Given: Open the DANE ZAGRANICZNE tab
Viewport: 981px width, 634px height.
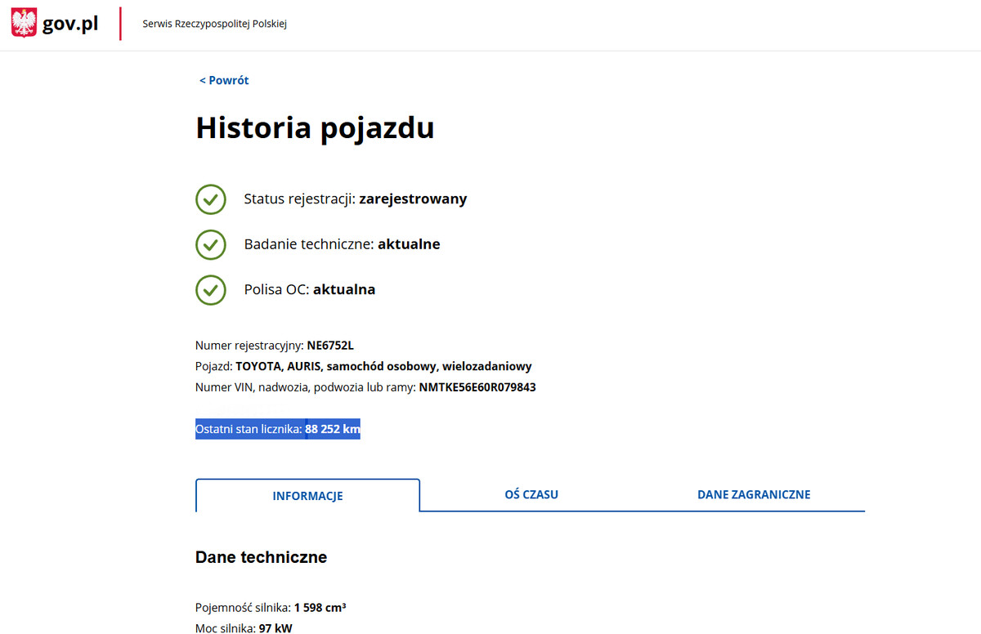Looking at the screenshot, I should pos(754,494).
